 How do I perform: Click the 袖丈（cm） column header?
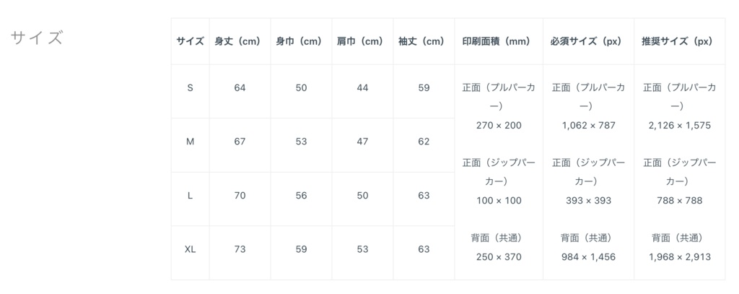point(421,42)
